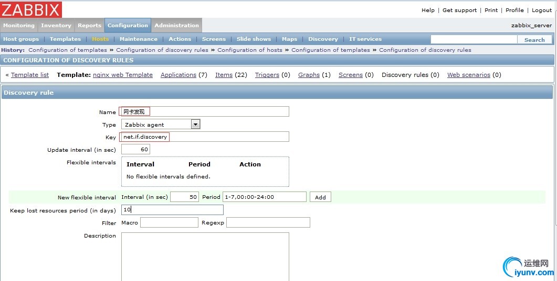Click the Logout link
This screenshot has width=557, height=281.
[x=542, y=10]
